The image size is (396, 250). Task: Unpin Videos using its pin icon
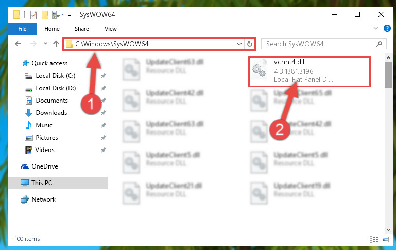tap(104, 150)
